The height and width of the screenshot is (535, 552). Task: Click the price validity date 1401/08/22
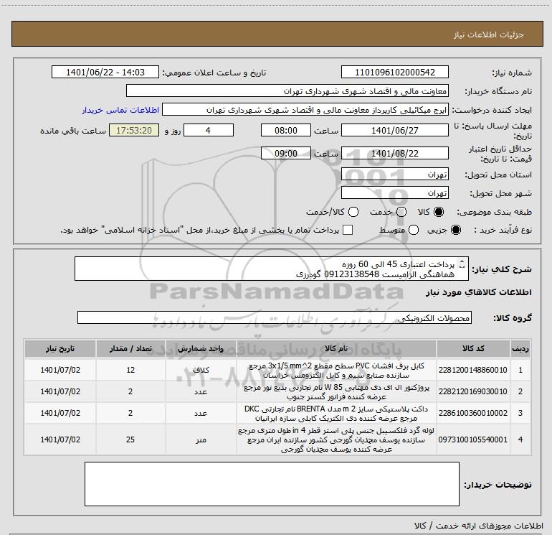tap(394, 153)
